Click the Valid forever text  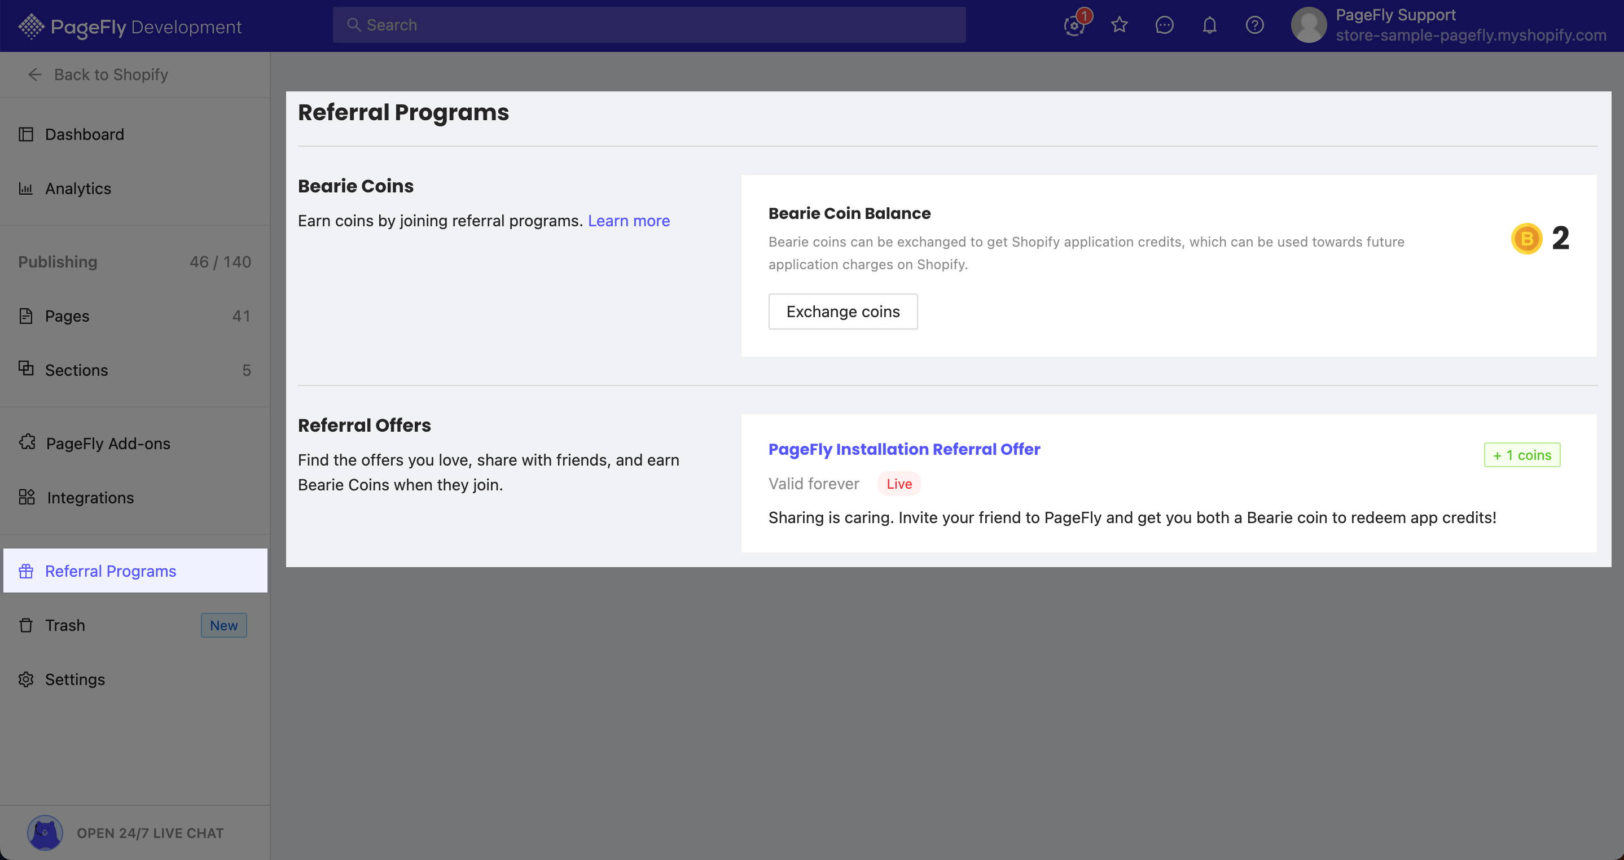[x=813, y=484]
